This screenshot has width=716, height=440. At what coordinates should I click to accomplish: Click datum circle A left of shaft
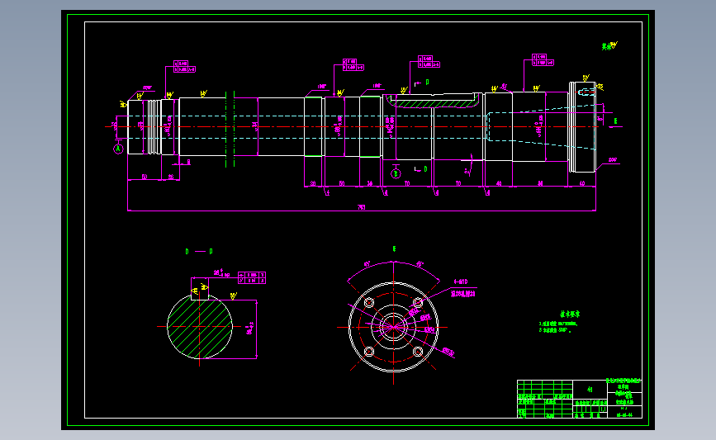coord(118,149)
